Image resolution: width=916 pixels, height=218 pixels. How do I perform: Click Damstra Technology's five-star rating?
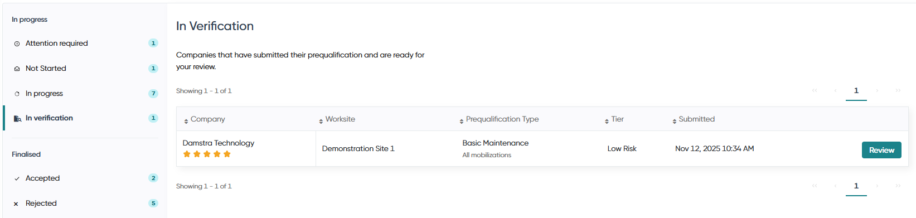207,154
